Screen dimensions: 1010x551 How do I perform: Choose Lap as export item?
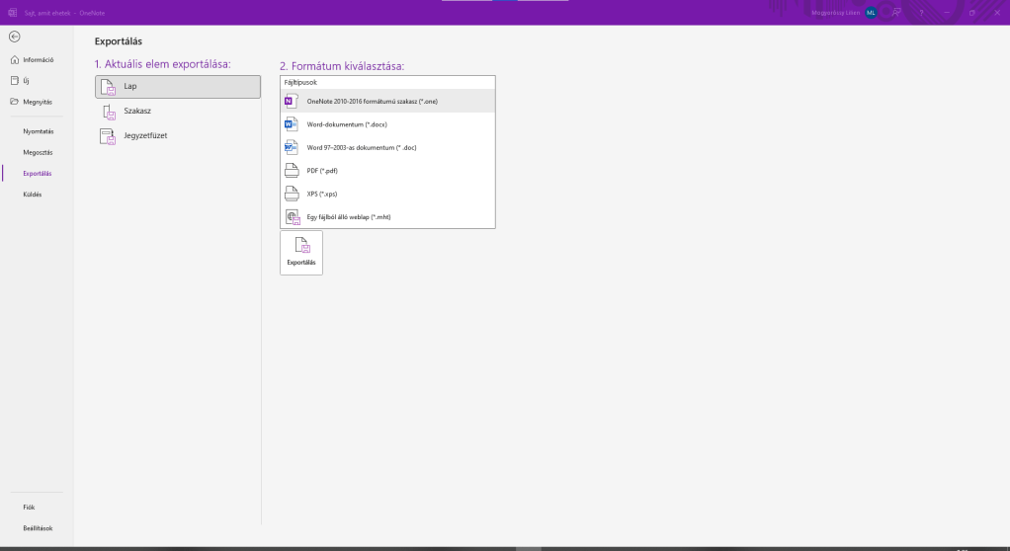178,87
